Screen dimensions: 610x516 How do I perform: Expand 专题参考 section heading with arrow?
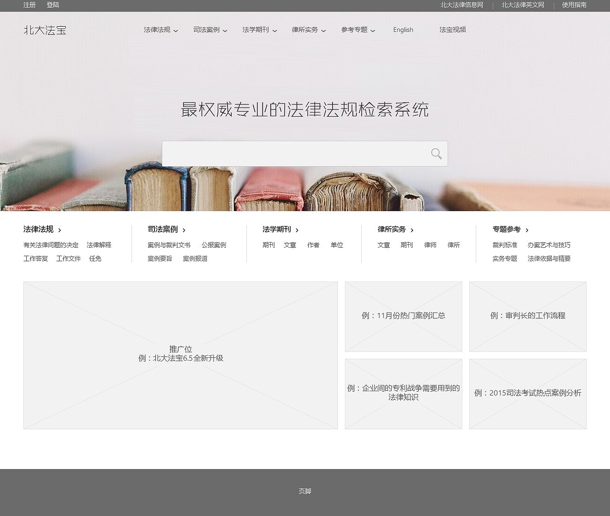coord(511,229)
